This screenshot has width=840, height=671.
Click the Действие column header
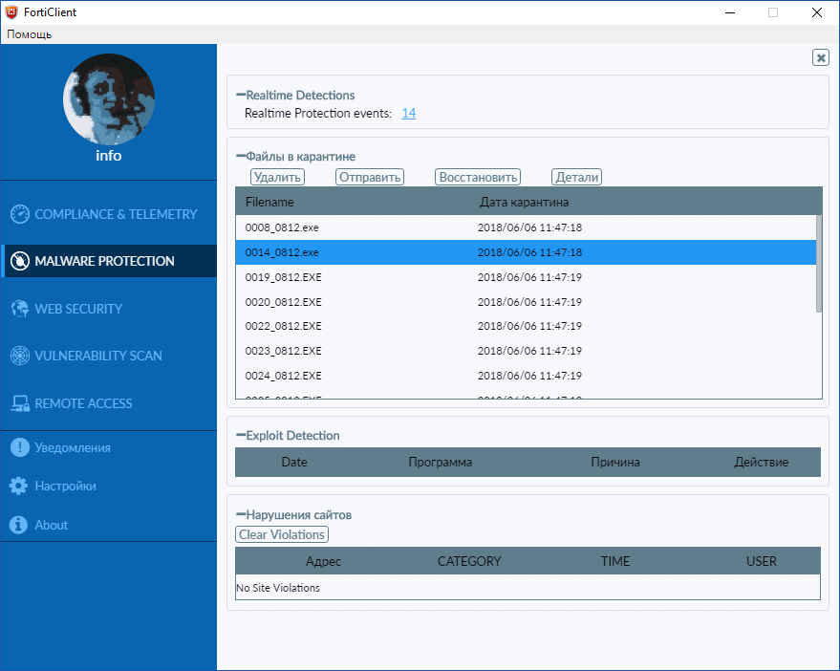(x=762, y=462)
